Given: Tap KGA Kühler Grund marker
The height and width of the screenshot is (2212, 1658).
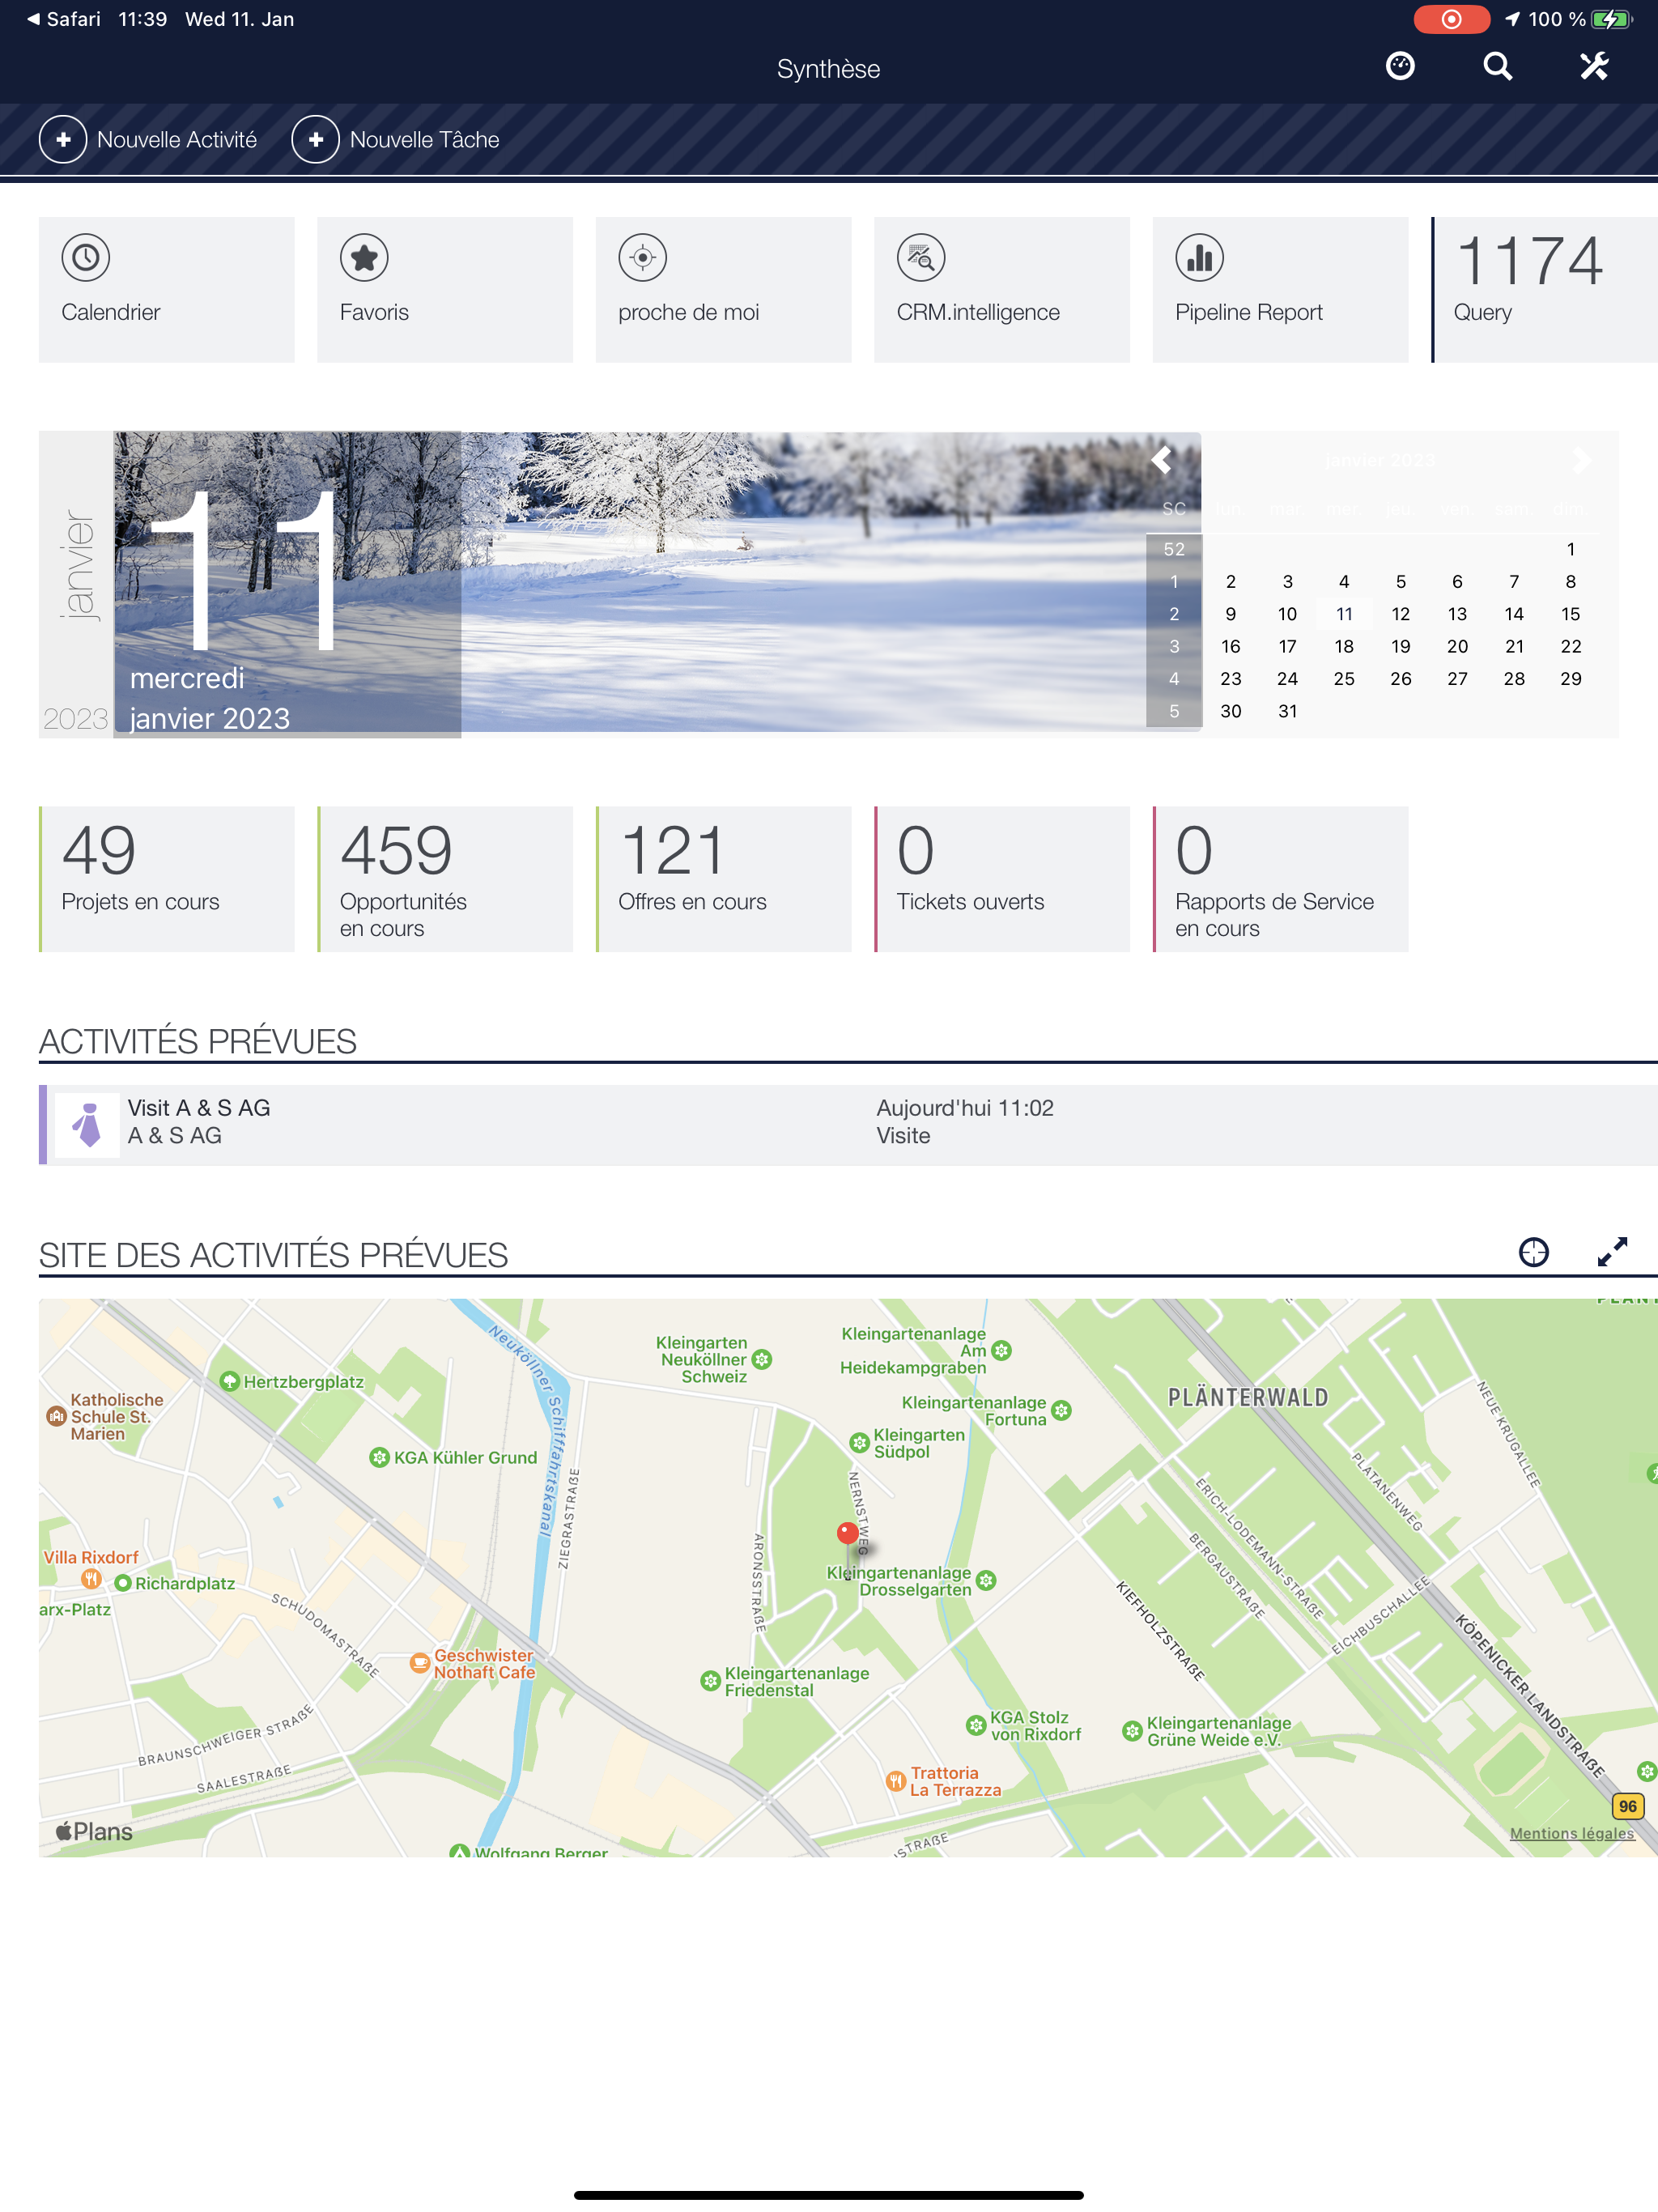Looking at the screenshot, I should click(x=379, y=1457).
